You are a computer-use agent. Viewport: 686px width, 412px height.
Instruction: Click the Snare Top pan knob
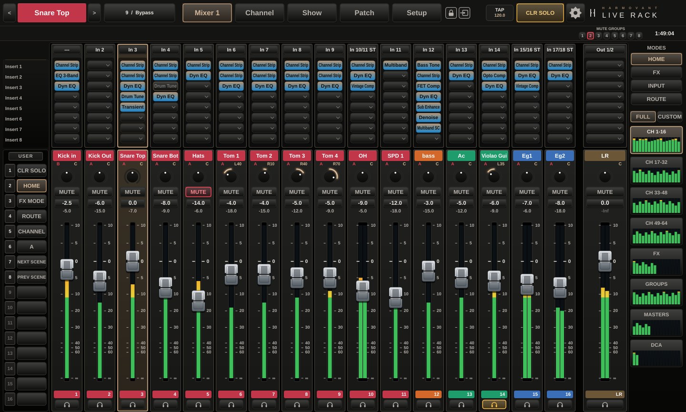pos(132,176)
